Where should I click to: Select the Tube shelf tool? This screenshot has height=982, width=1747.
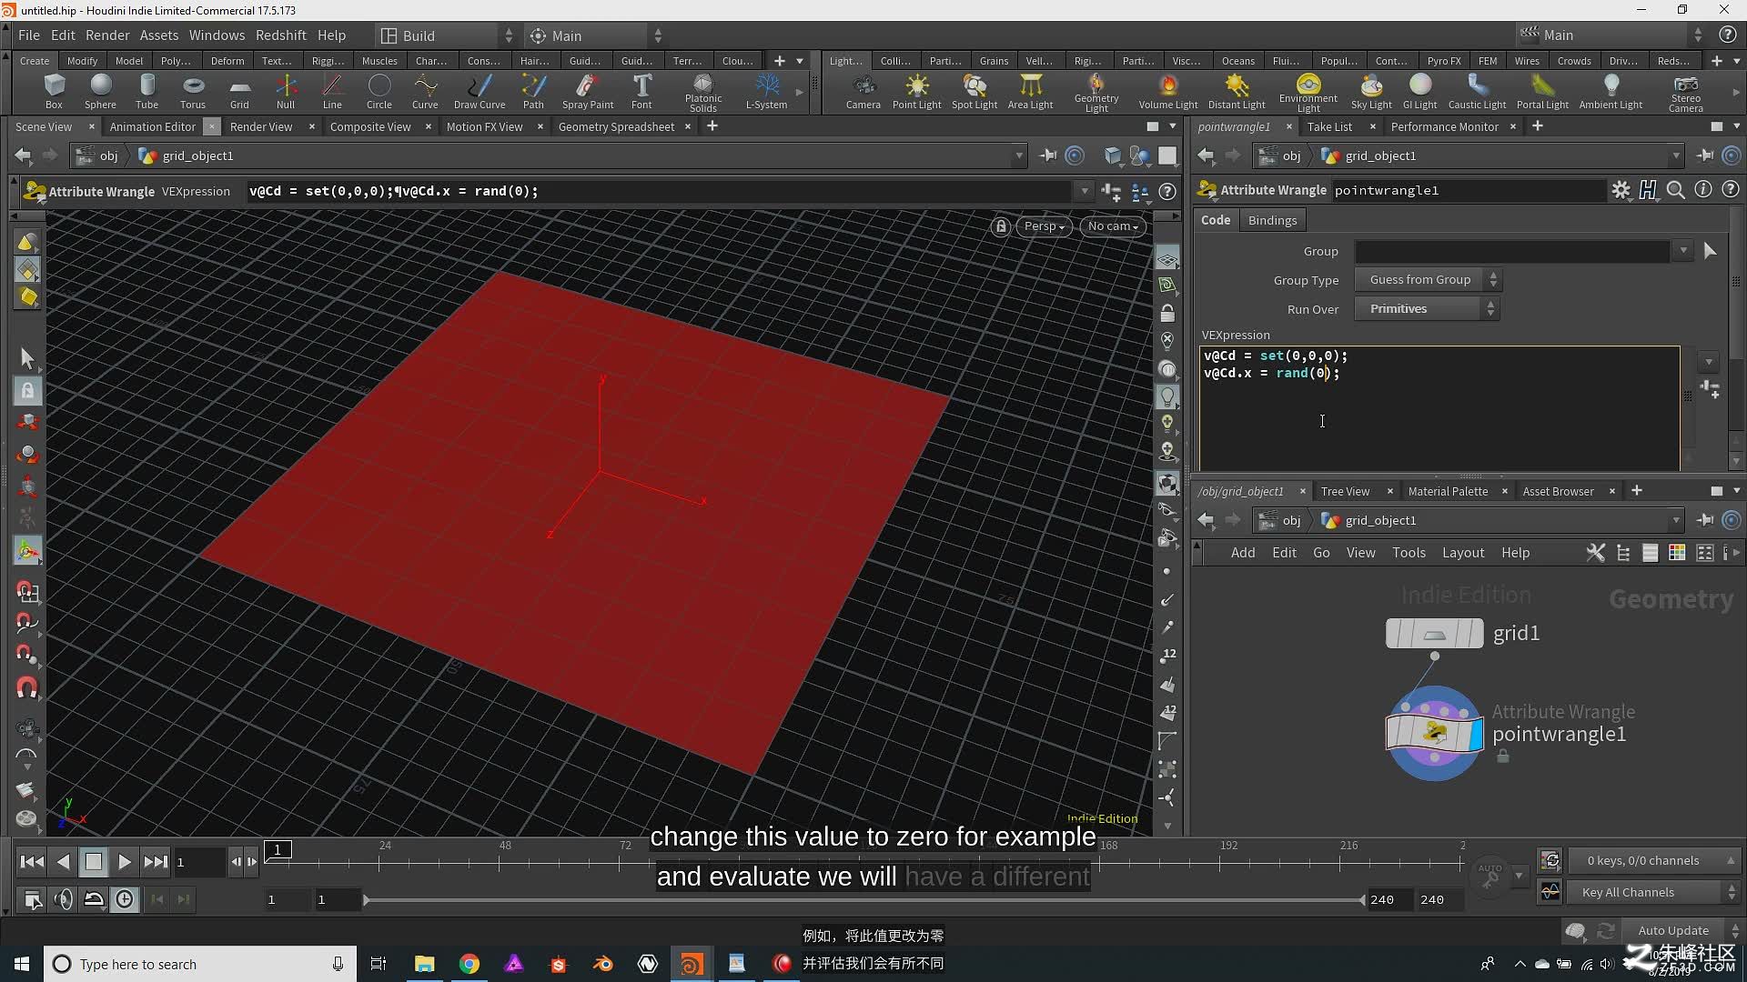point(146,92)
